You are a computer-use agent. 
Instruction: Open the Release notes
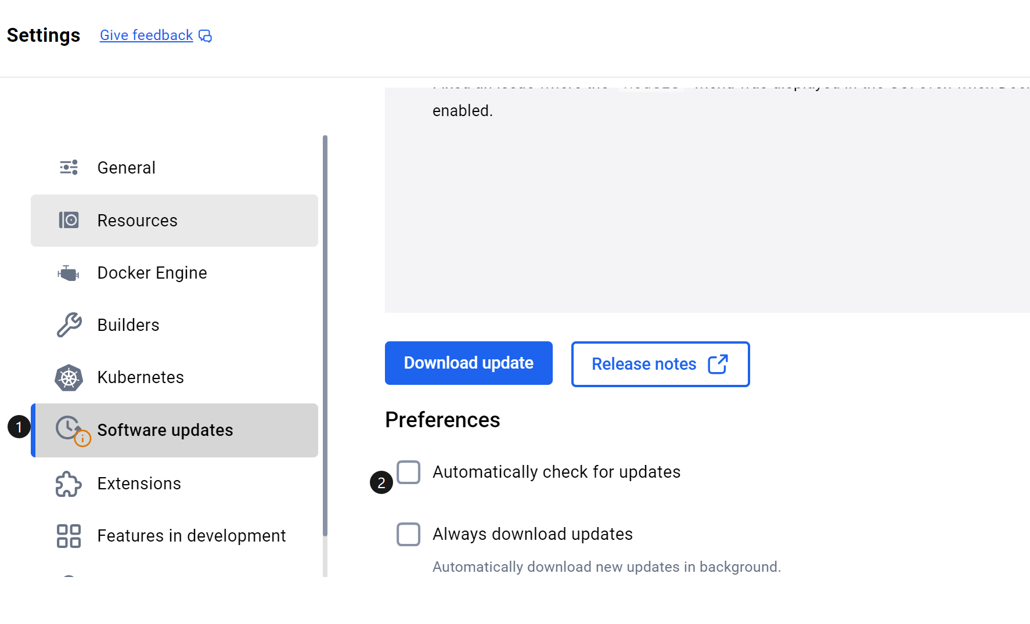(x=660, y=364)
